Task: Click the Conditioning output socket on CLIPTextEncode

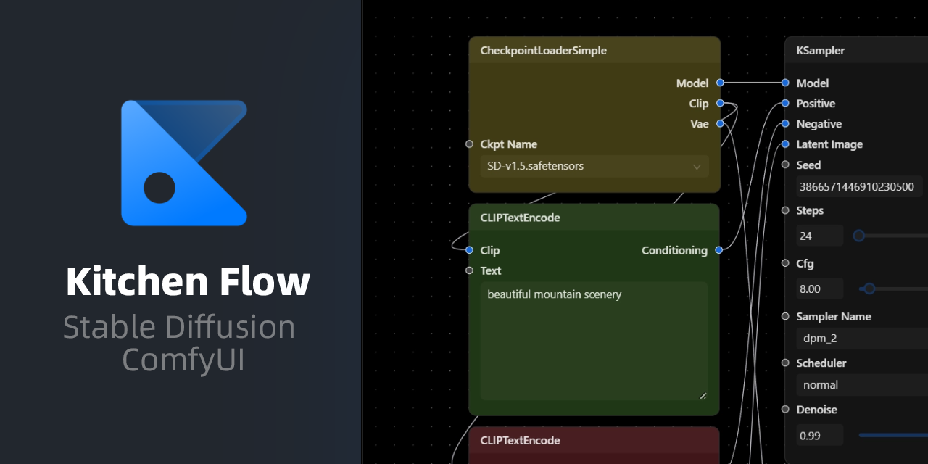Action: 718,250
